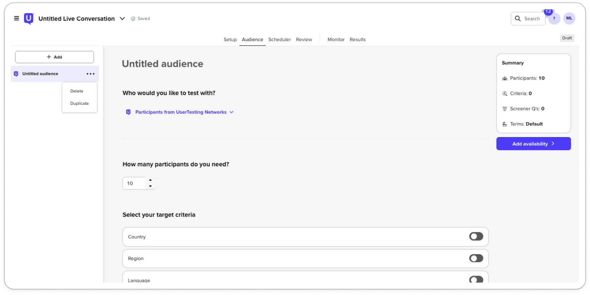The height and width of the screenshot is (295, 590).
Task: Increase participant count with up arrow
Action: coord(151,180)
